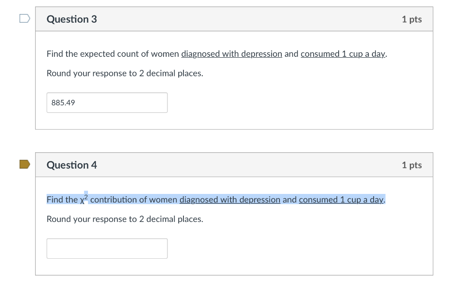Select the gold flag icon beside Question 4
The height and width of the screenshot is (296, 455).
[24, 164]
